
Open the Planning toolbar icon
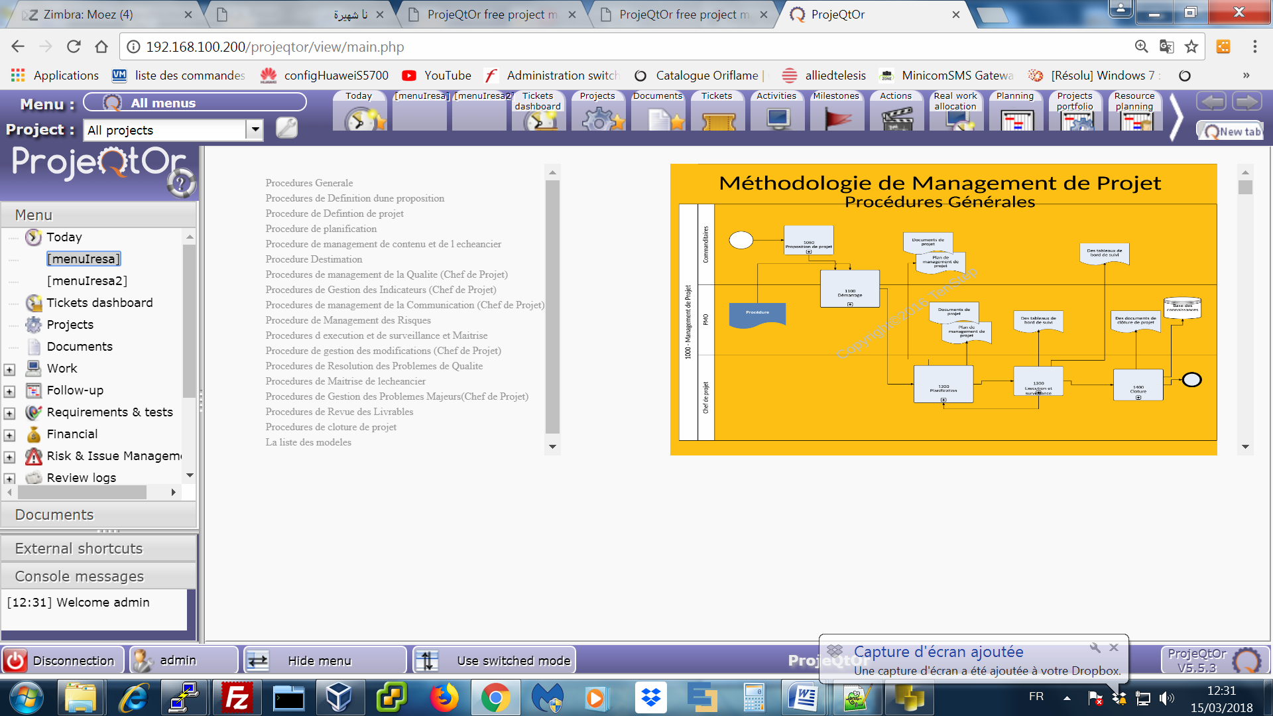[x=1016, y=120]
